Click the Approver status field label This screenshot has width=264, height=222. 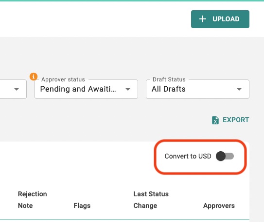coord(63,79)
